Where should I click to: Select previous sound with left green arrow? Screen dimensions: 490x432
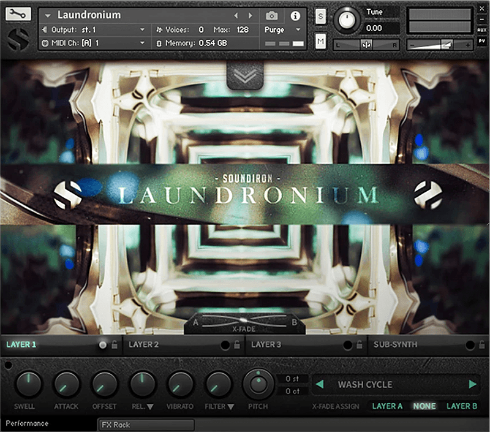coord(320,384)
